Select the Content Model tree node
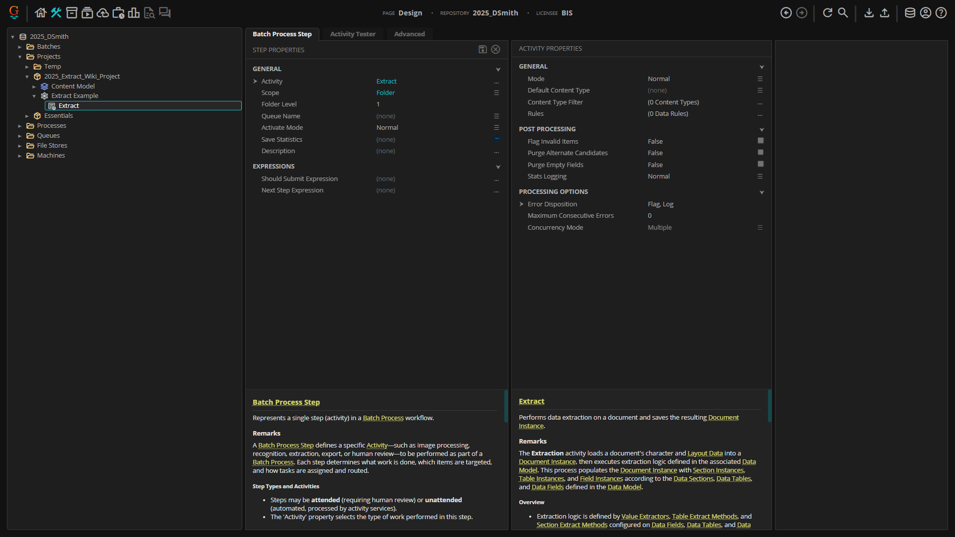Screen dimensions: 955x537 pos(73,86)
